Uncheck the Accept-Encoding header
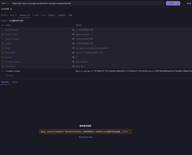The image size is (192, 155). pos(2,62)
